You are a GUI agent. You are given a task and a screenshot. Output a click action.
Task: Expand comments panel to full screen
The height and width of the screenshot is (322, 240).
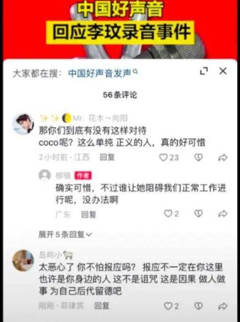tap(204, 71)
